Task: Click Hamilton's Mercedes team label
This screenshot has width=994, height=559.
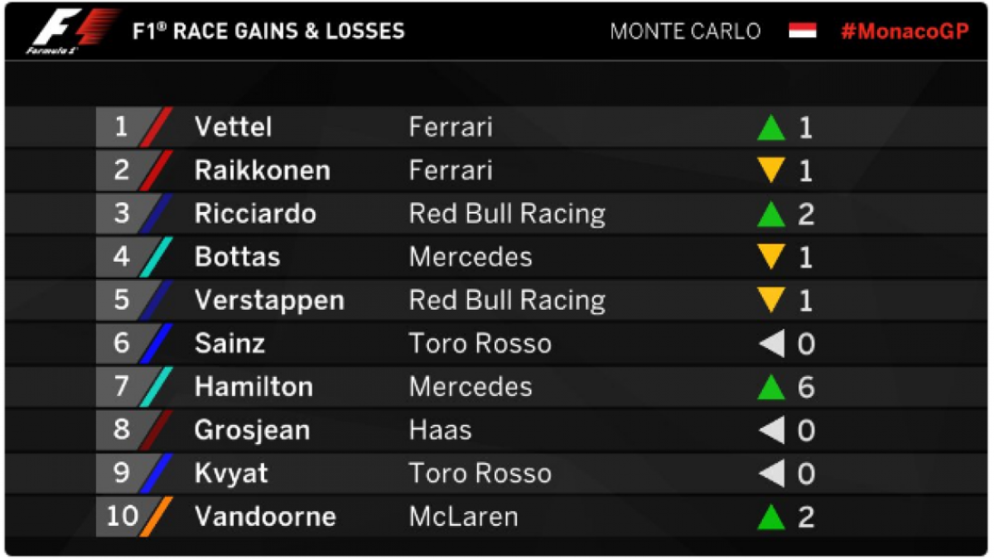Action: click(x=470, y=387)
